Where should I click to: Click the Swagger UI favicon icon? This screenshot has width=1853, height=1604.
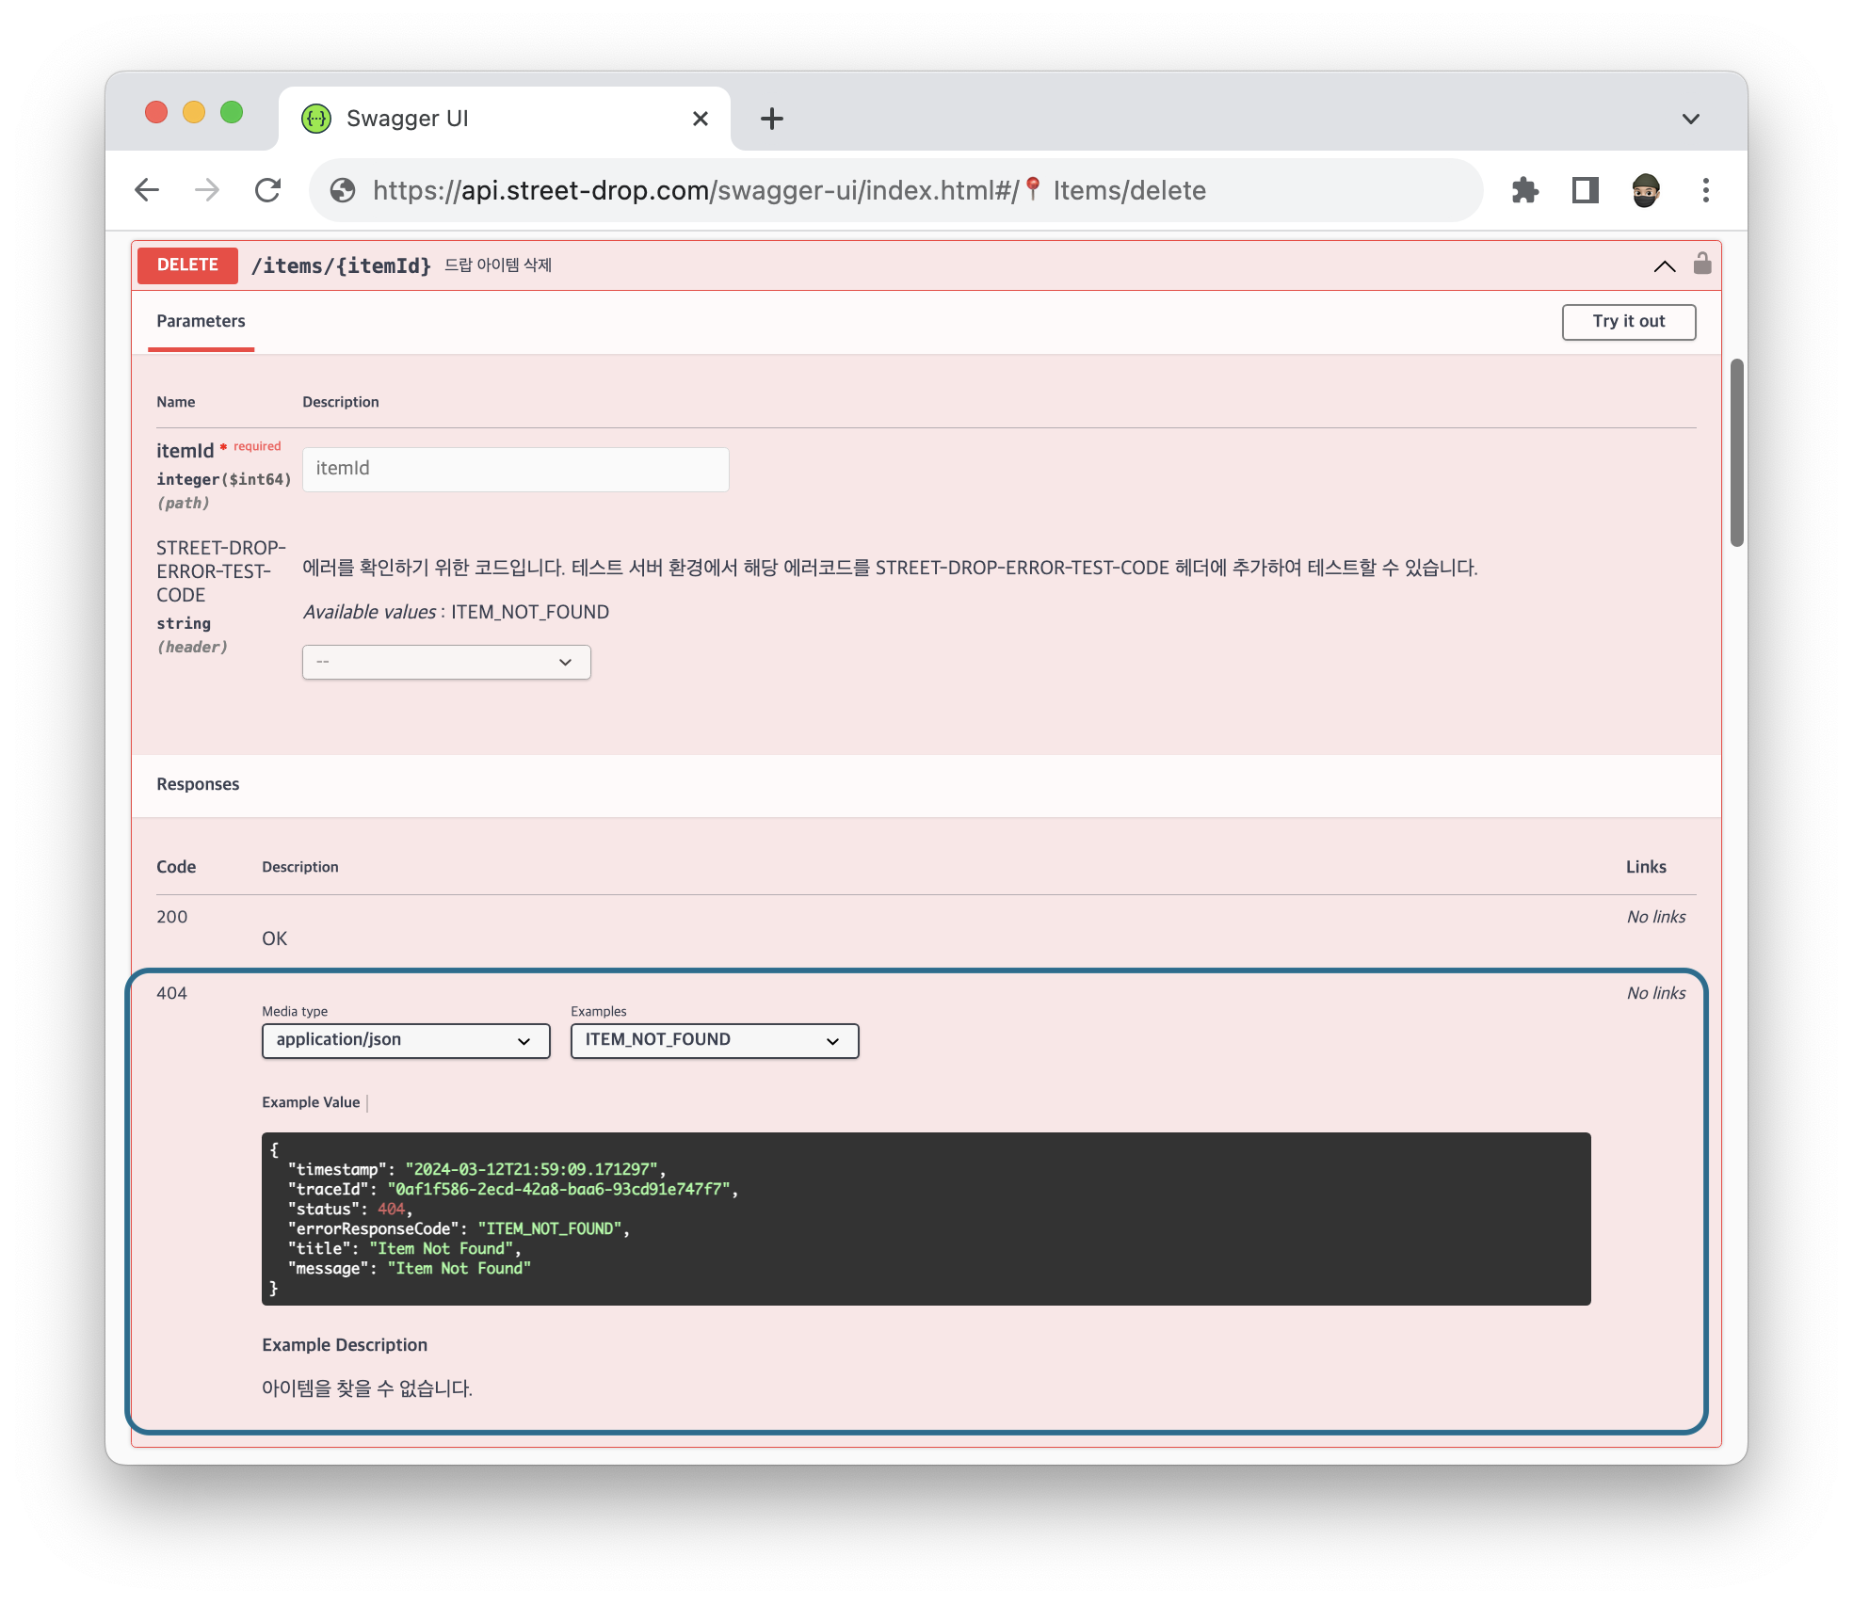314,119
